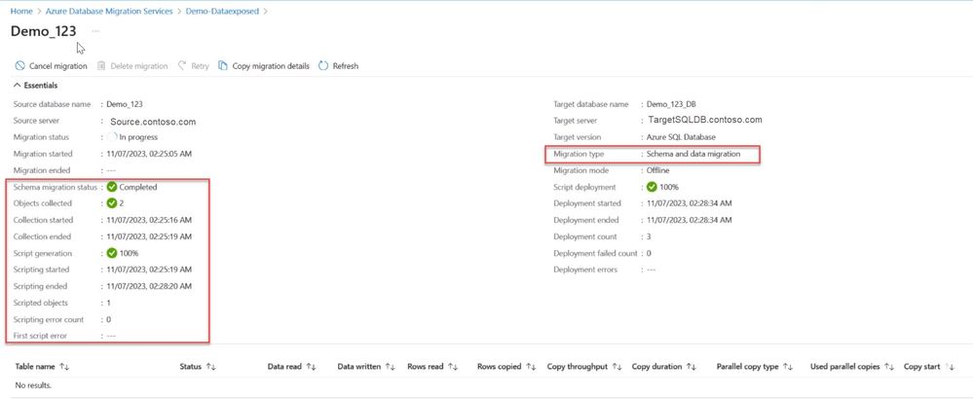Click the Retry arrow icon

coord(182,65)
